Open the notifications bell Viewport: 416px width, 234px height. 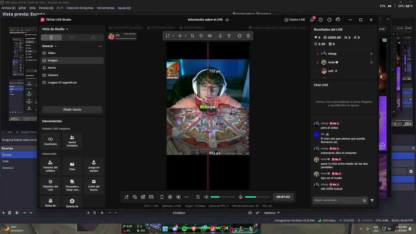click(312, 19)
